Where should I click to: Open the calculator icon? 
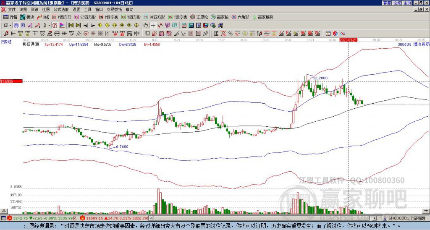[191, 26]
